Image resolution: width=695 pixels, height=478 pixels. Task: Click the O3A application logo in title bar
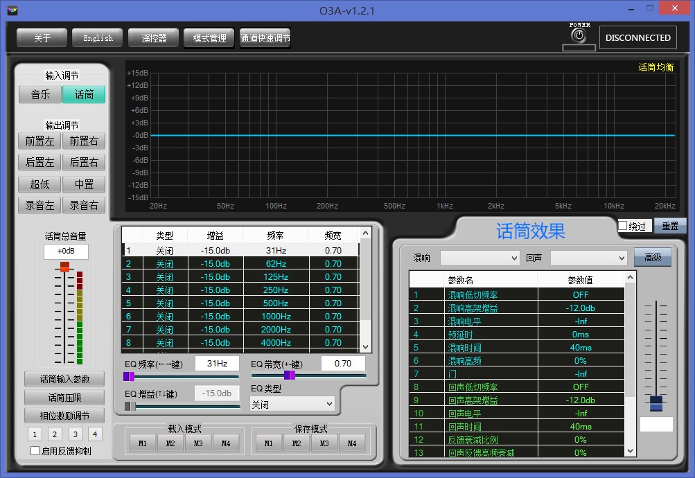click(x=12, y=10)
